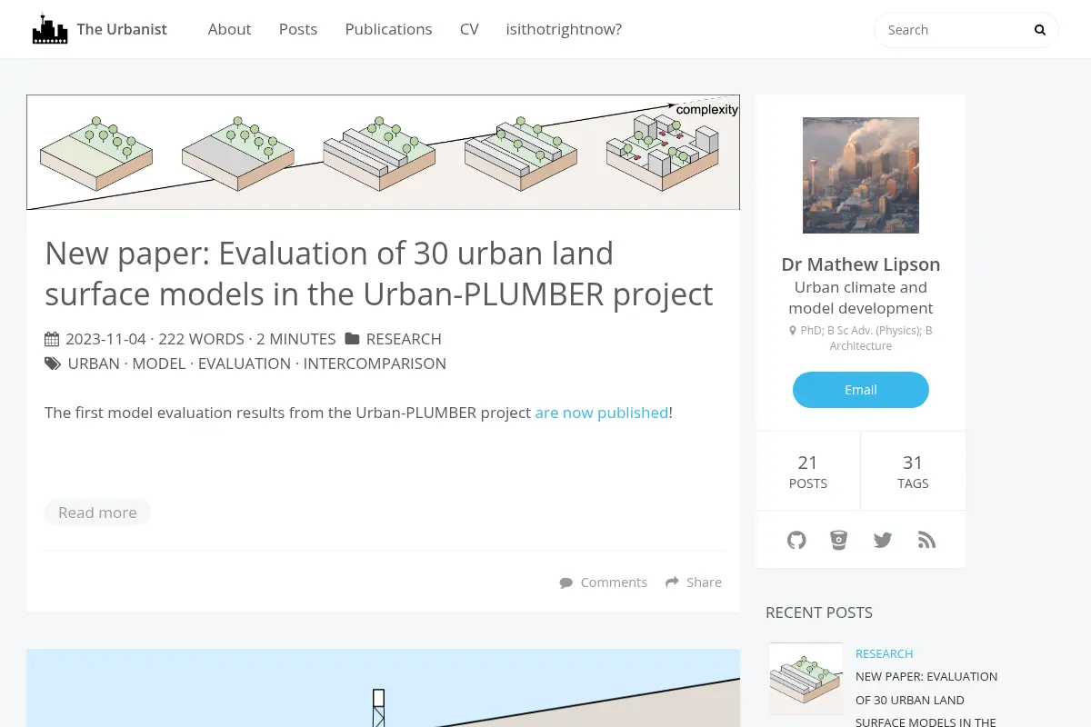Click the speech bubble Comments icon
Image resolution: width=1091 pixels, height=727 pixels.
tap(566, 583)
